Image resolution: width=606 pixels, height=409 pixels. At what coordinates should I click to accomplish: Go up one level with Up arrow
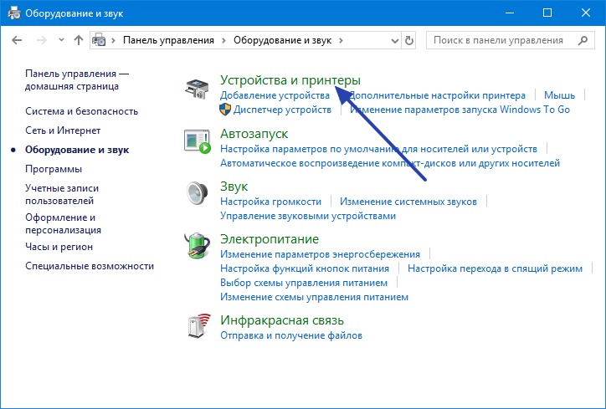point(79,40)
